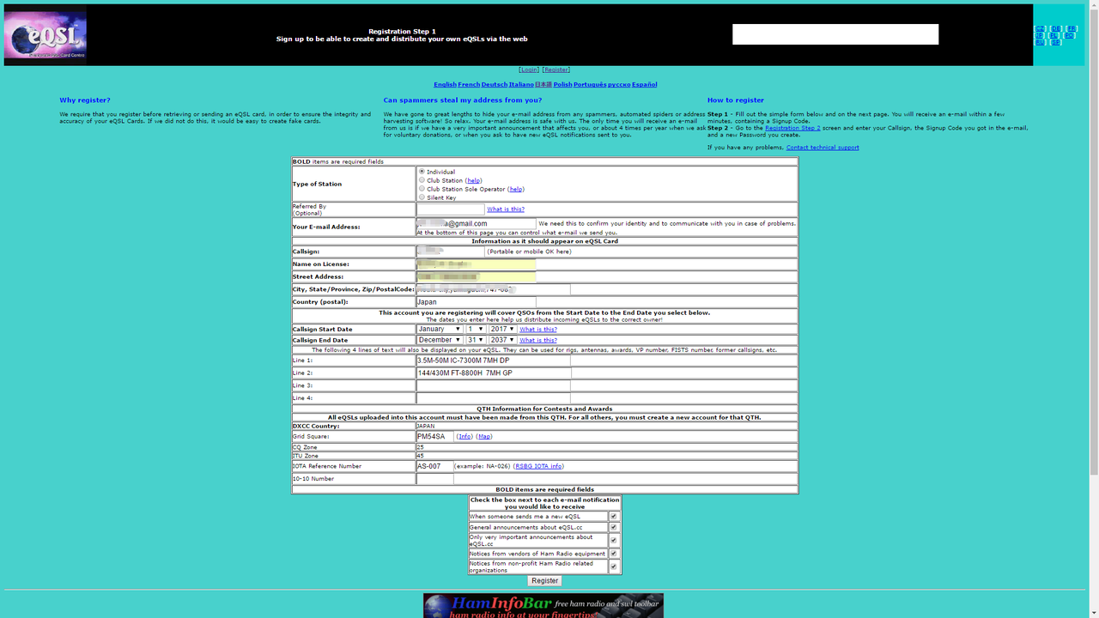Image resolution: width=1099 pixels, height=618 pixels.
Task: Open the HamInfoBar banner
Action: click(543, 606)
